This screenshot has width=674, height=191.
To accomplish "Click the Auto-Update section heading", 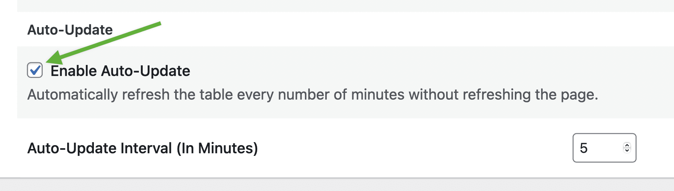I will 70,30.
